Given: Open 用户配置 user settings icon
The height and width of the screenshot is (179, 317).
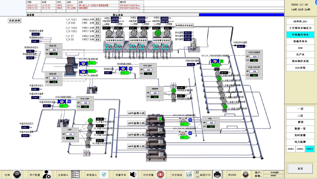Looking at the screenshot, I should (47, 175).
